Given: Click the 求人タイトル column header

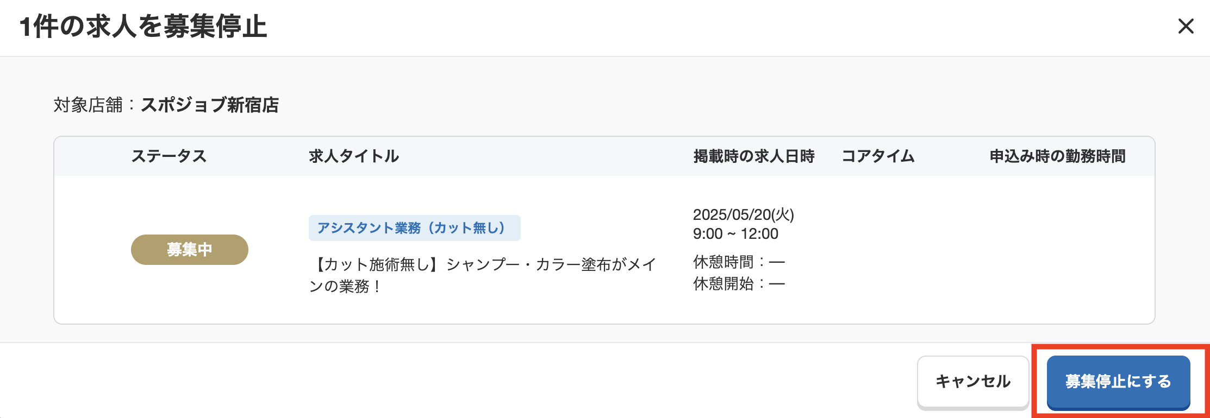Looking at the screenshot, I should coord(353,156).
